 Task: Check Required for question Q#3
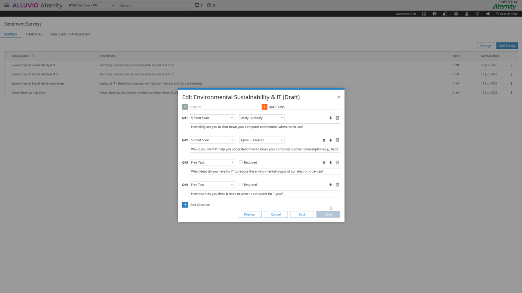241,162
